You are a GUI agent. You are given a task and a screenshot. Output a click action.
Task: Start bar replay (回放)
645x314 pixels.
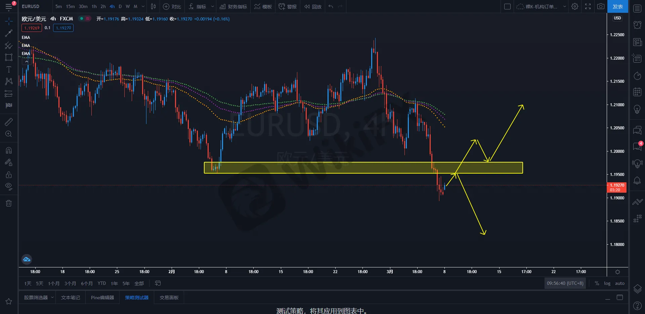pyautogui.click(x=313, y=6)
